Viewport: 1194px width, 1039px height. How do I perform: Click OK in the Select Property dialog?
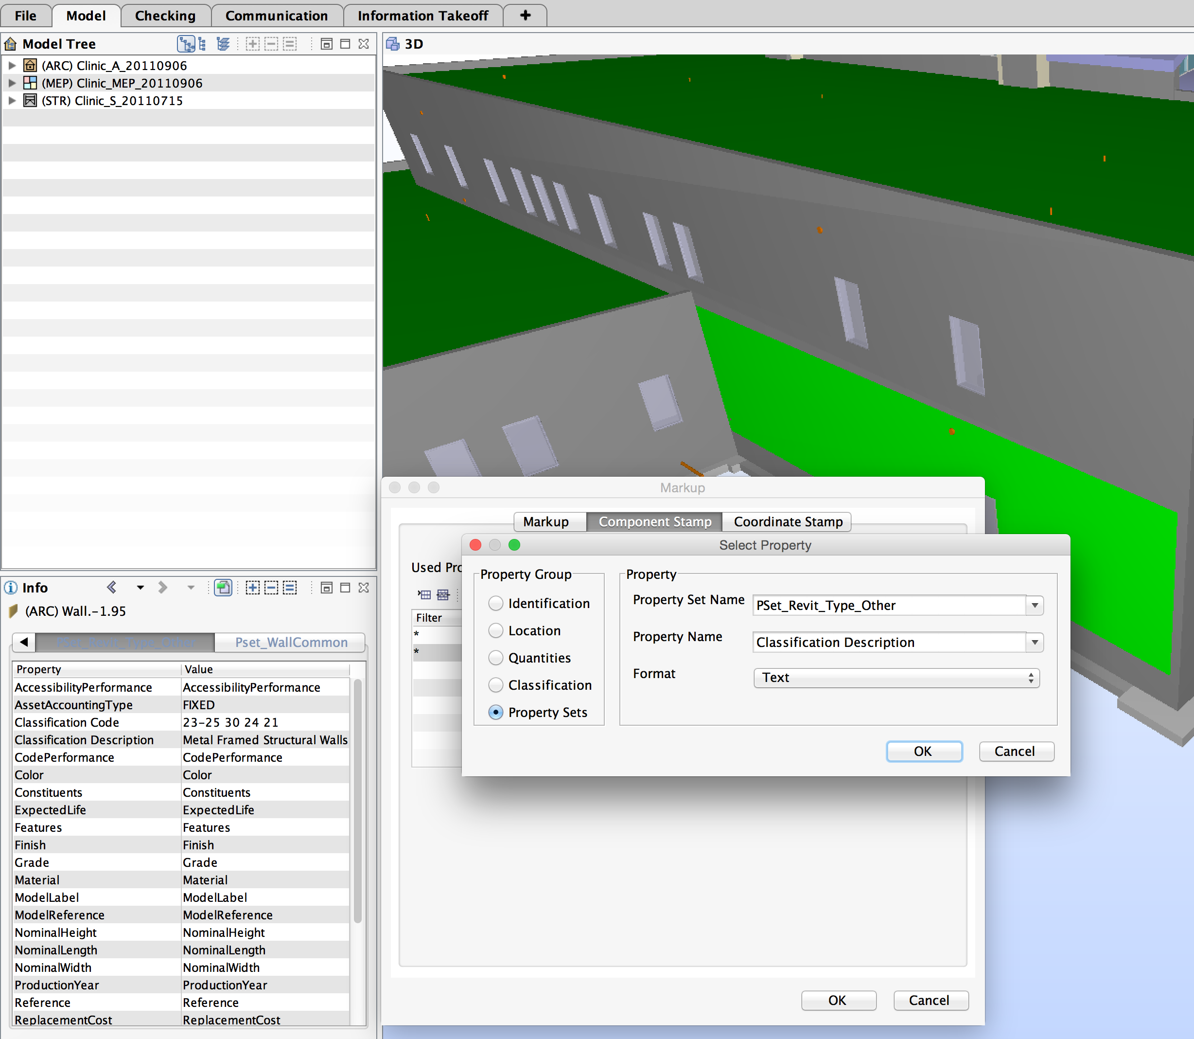pyautogui.click(x=923, y=751)
